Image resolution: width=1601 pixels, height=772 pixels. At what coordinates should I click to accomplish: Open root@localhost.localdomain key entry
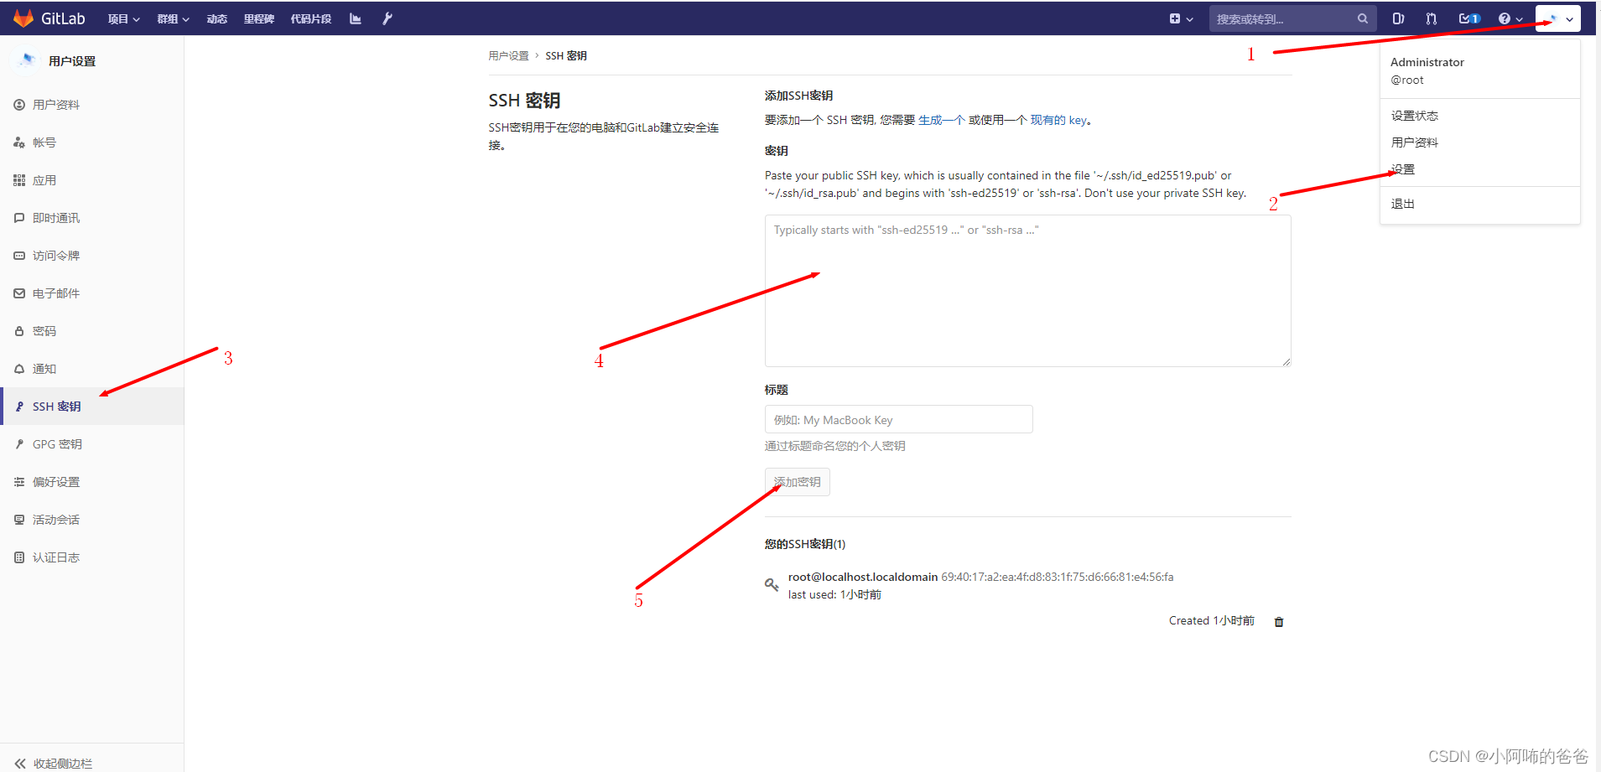pyautogui.click(x=863, y=577)
